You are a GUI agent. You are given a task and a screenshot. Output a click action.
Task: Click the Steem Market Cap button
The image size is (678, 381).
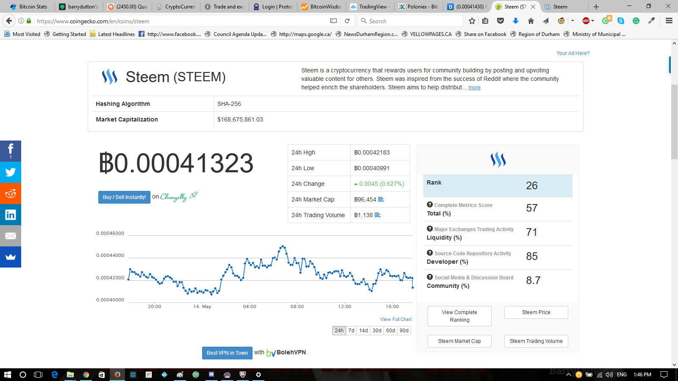click(459, 341)
